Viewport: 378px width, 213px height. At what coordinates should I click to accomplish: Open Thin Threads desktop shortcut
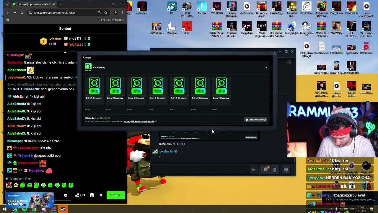click(351, 8)
